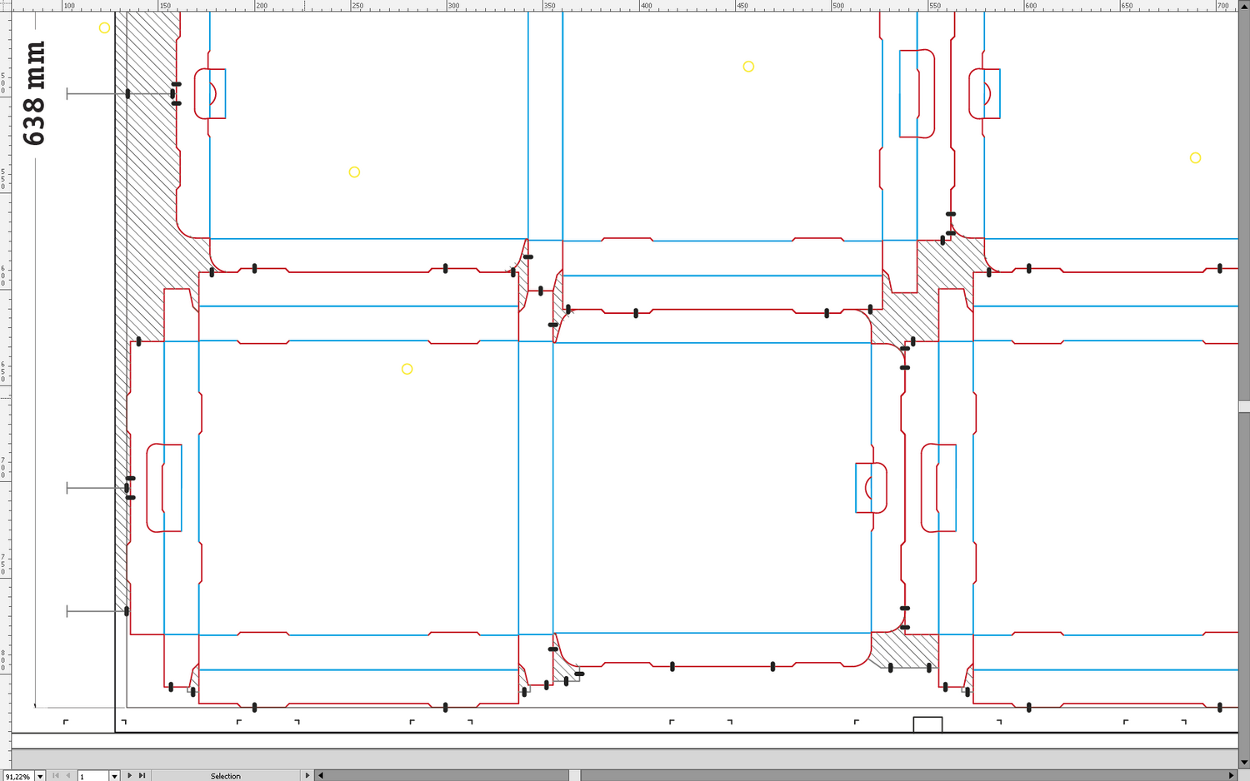This screenshot has height=781, width=1250.
Task: Go to the first page button
Action: point(56,775)
